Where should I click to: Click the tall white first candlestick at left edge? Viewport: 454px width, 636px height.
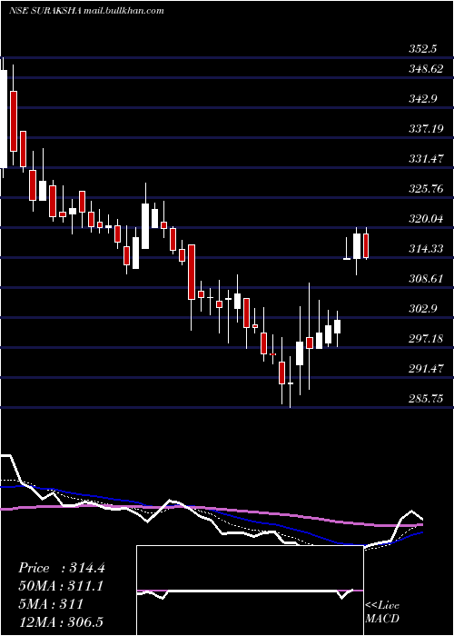[4, 119]
